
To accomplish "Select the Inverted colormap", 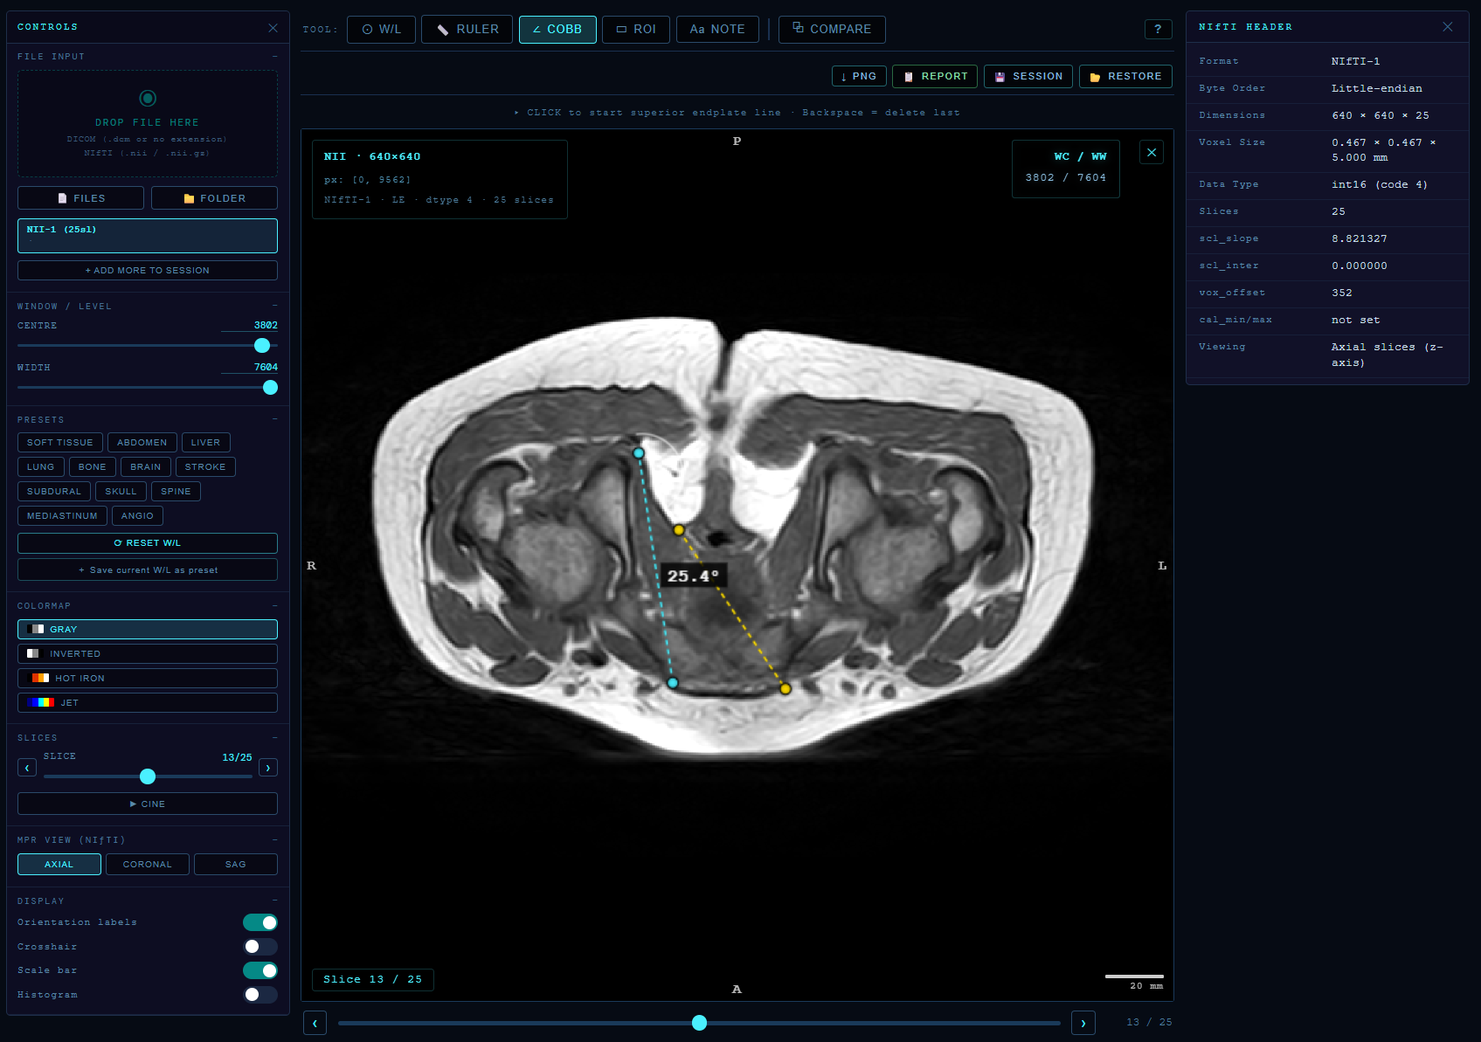I will tap(148, 653).
